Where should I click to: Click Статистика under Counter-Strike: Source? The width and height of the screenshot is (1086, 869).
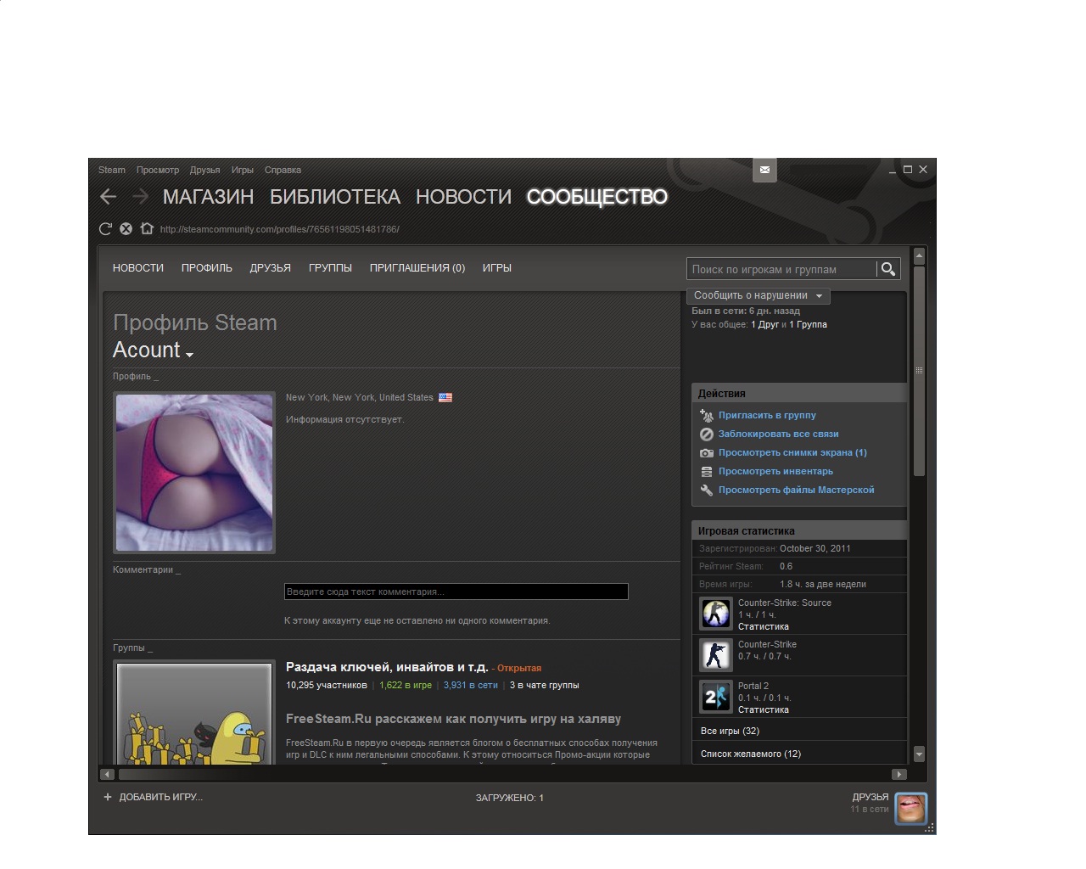[764, 626]
